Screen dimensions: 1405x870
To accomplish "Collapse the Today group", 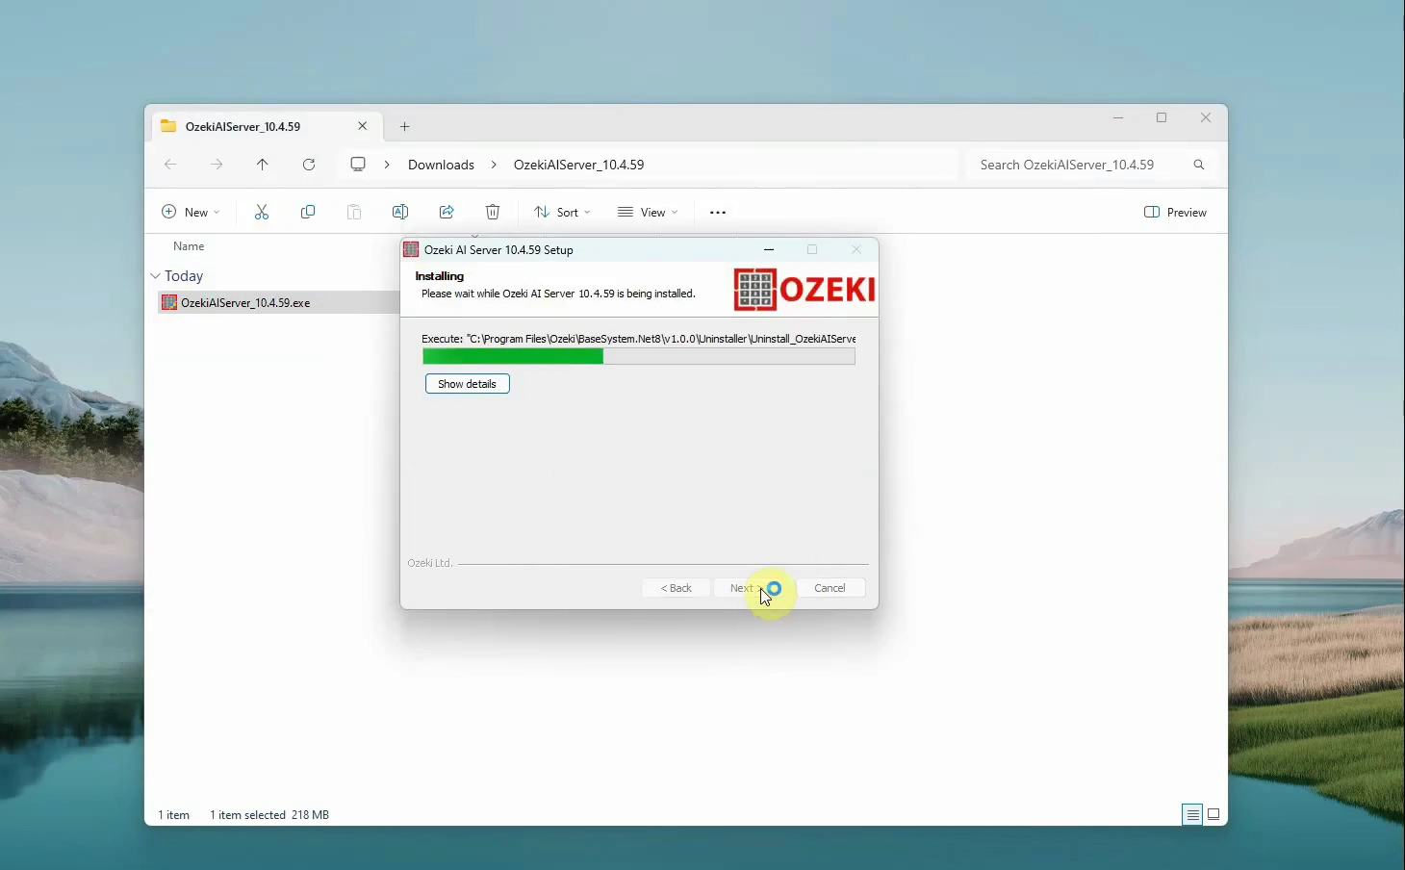I will 156,275.
